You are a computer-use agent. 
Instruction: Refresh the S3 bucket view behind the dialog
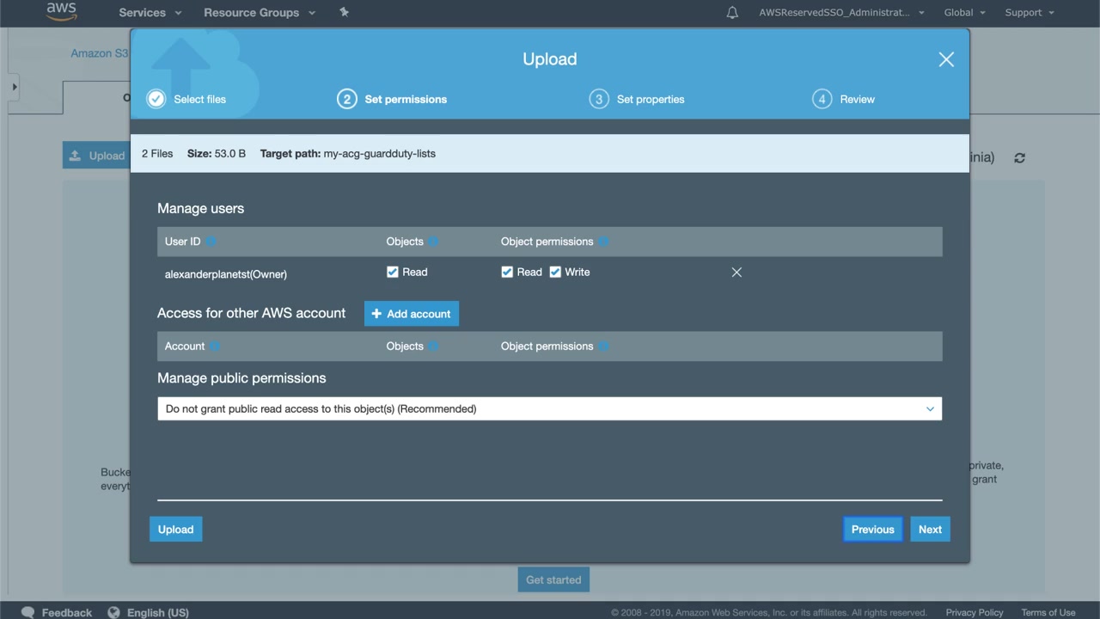pos(1020,158)
